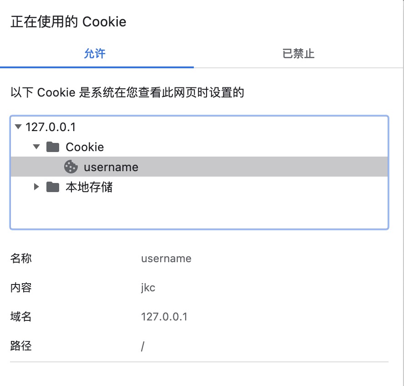Switch to the 已禁止 tab

pos(298,53)
